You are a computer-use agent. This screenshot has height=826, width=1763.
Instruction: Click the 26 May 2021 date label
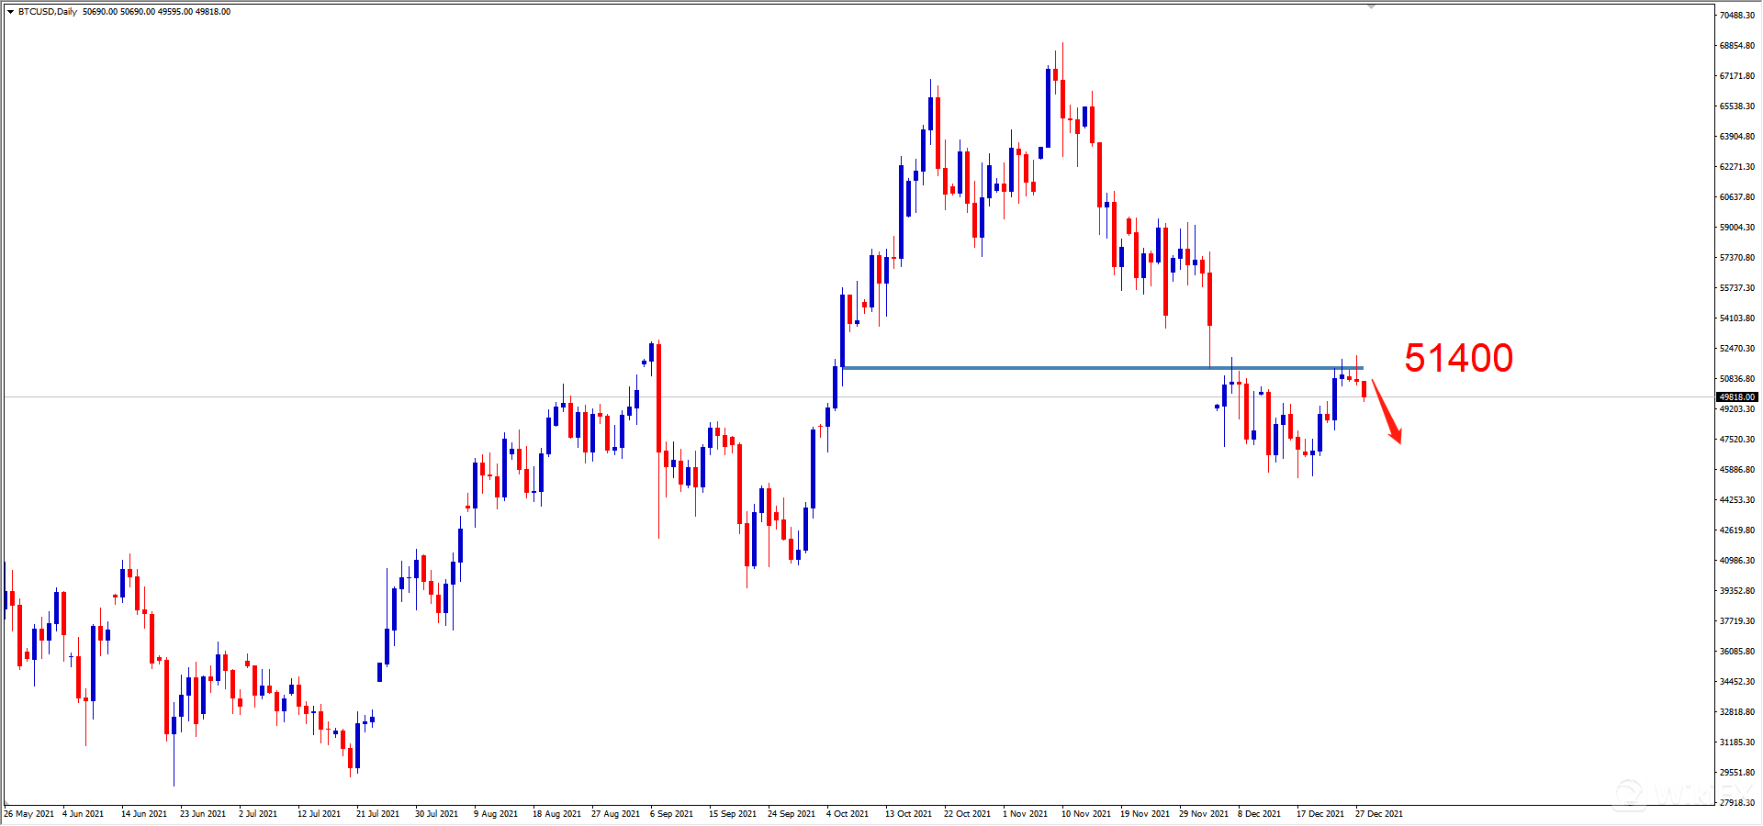point(29,814)
